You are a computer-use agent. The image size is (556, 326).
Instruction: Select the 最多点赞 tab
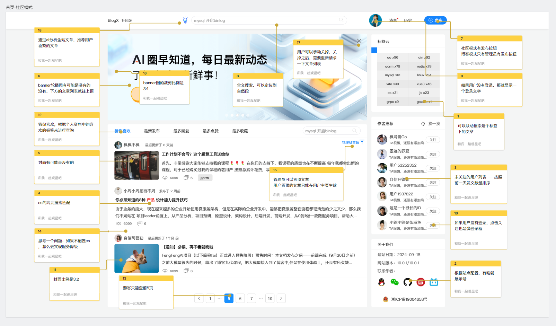(211, 131)
